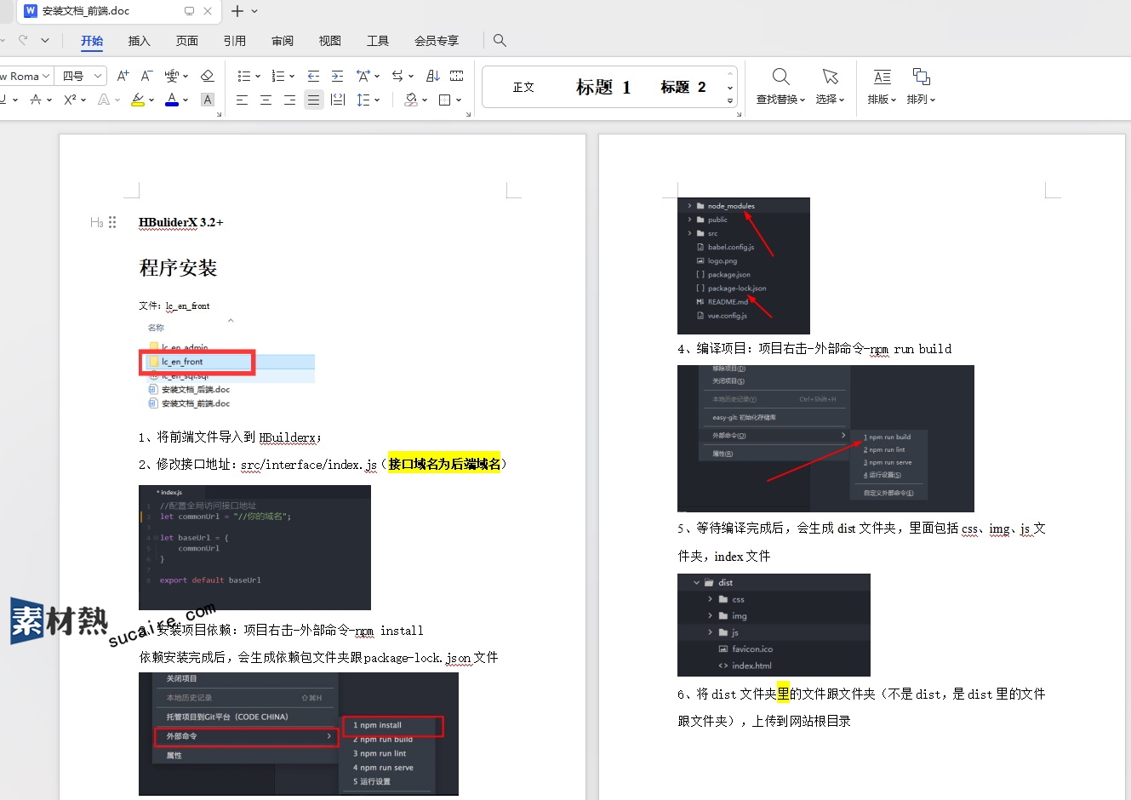Apply yellow highlight color swatch

click(x=137, y=100)
